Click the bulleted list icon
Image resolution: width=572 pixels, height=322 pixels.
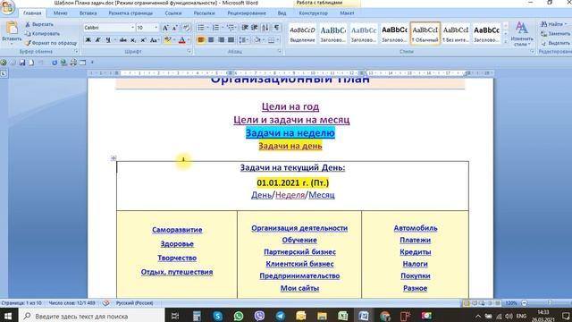click(x=200, y=28)
